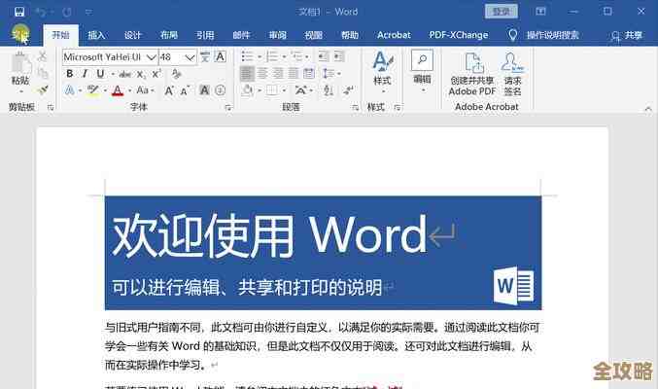Click the Align Right icon
Image resolution: width=658 pixels, height=389 pixels.
tap(278, 74)
